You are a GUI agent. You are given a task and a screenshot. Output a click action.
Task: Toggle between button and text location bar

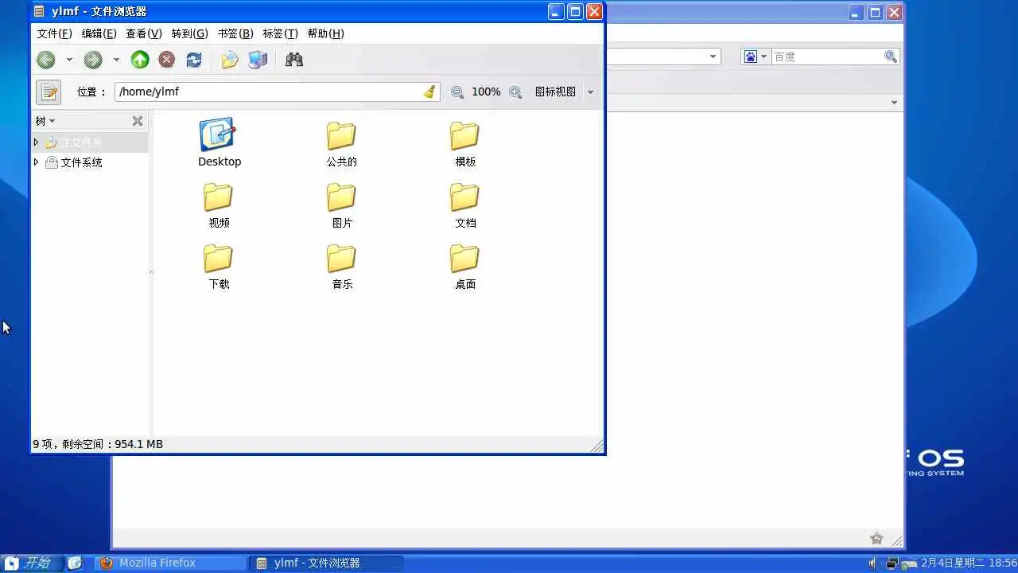tap(49, 92)
